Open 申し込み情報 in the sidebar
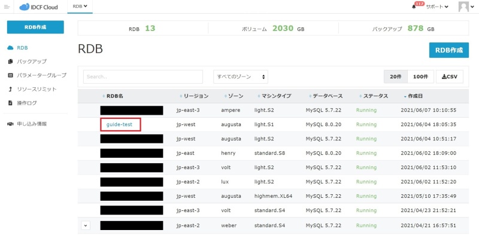The width and height of the screenshot is (479, 236). click(x=32, y=124)
